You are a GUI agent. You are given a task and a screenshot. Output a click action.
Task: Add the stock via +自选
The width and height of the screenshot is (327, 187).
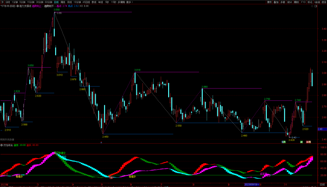pos(317,2)
